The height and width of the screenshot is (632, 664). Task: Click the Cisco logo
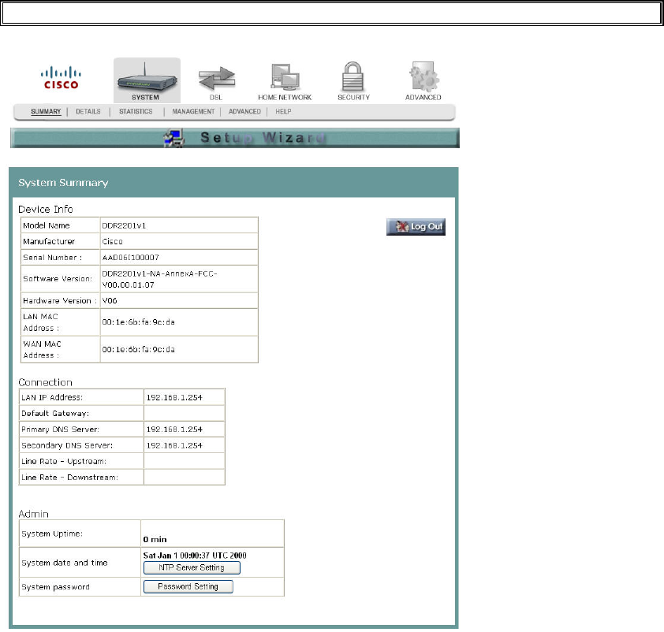click(61, 78)
